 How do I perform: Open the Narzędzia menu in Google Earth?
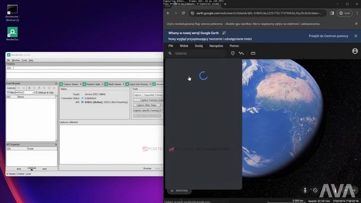pos(216,46)
